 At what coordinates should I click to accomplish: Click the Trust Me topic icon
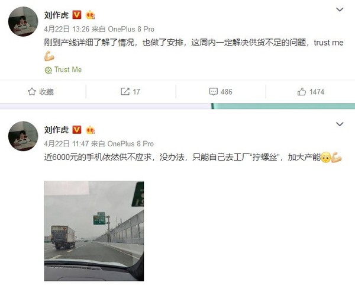point(49,70)
